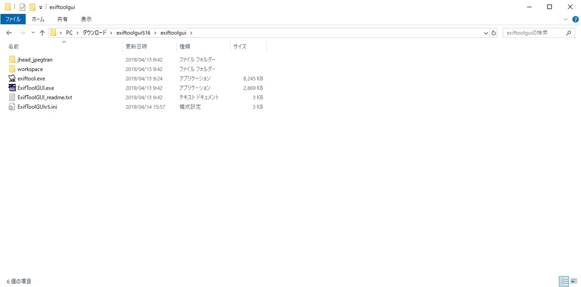Click the 2019/04/13 9:24 date value
This screenshot has width=581, height=287.
click(144, 78)
